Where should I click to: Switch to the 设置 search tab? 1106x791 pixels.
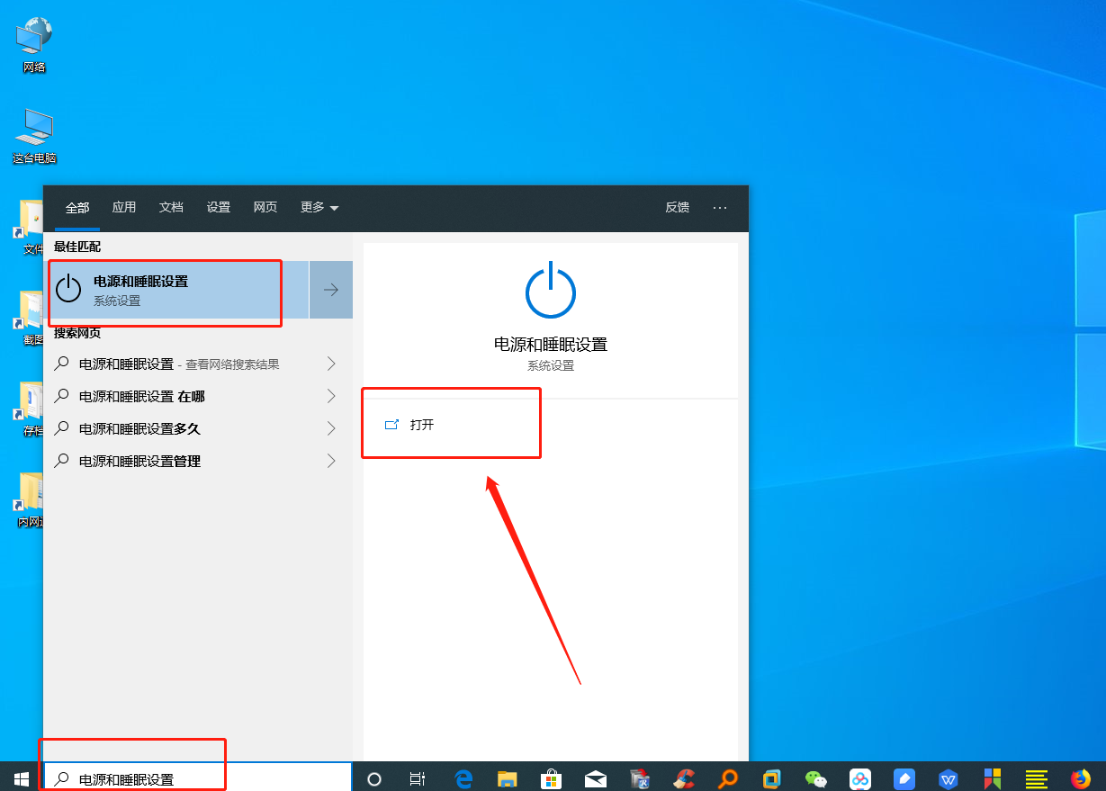[219, 207]
